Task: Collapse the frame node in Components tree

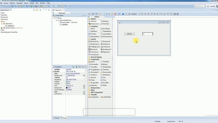Action: coord(54,18)
